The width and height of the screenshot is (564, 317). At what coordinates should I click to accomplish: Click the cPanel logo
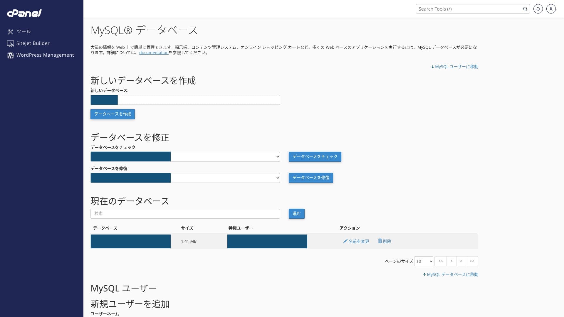point(24,13)
